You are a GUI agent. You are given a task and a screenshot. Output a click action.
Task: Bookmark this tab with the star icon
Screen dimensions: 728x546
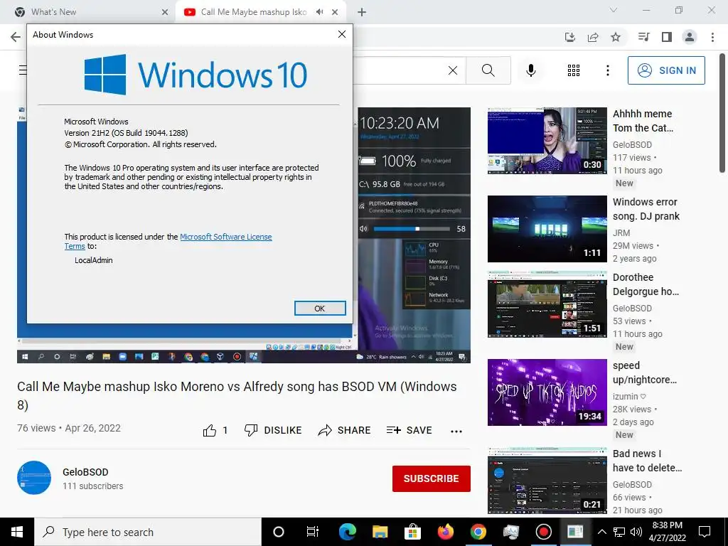point(616,37)
